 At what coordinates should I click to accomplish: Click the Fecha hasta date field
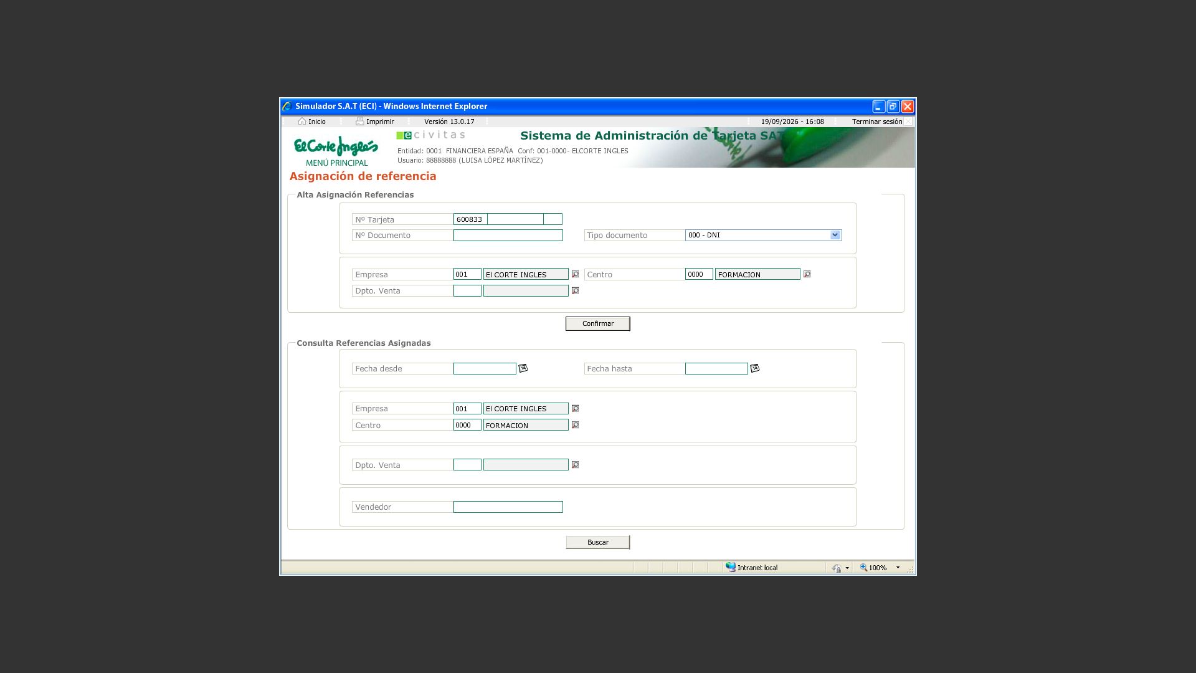click(716, 369)
